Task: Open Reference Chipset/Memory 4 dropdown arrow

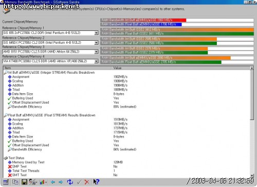Action: [x=97, y=61]
